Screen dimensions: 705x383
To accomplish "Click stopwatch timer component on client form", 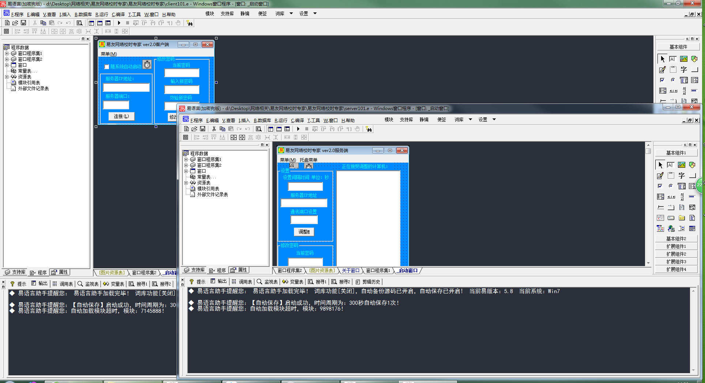I will (147, 65).
